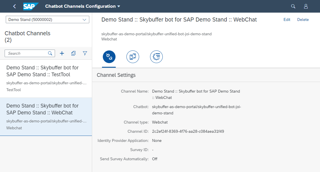The height and width of the screenshot is (172, 320).
Task: Copy channel using the duplicate icon
Action: [x=73, y=53]
